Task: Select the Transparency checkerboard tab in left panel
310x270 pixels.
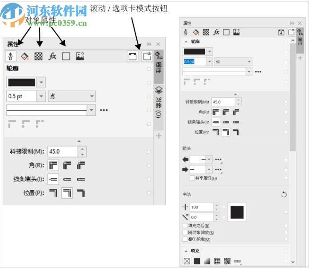Action: tap(38, 56)
